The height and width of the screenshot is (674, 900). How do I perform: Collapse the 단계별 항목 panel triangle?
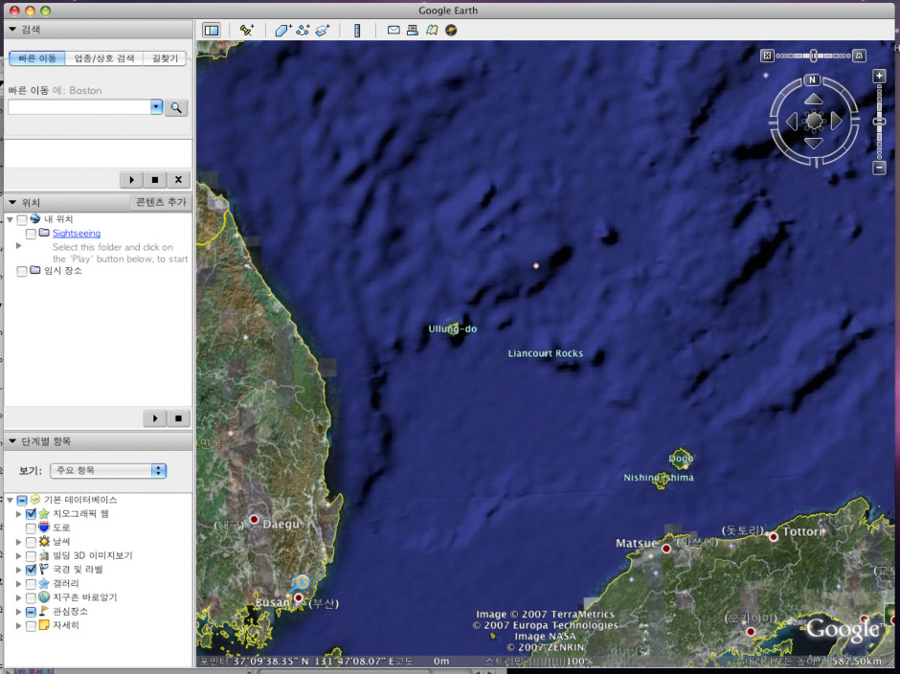click(12, 441)
